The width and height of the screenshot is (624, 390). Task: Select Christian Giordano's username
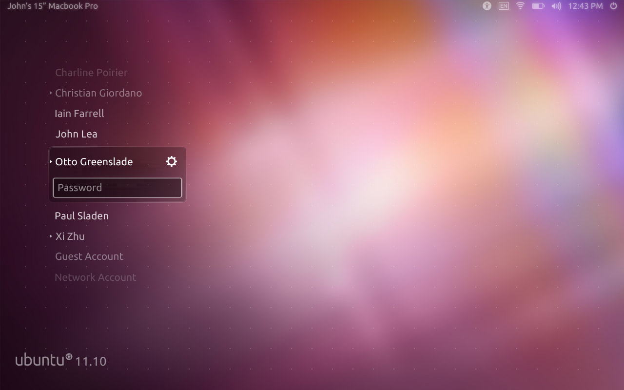pyautogui.click(x=98, y=93)
